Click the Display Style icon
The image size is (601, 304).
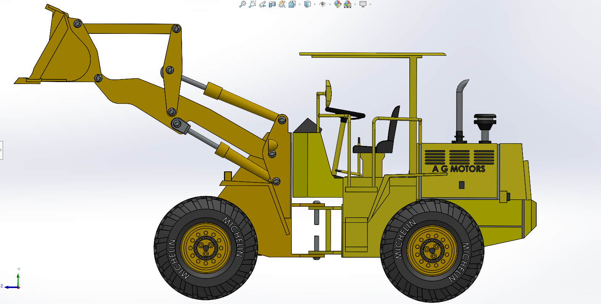(x=307, y=4)
